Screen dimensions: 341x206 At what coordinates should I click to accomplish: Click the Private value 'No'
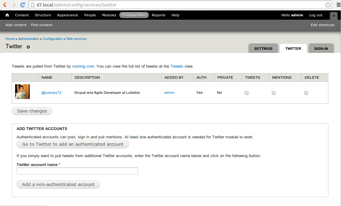coord(220,93)
